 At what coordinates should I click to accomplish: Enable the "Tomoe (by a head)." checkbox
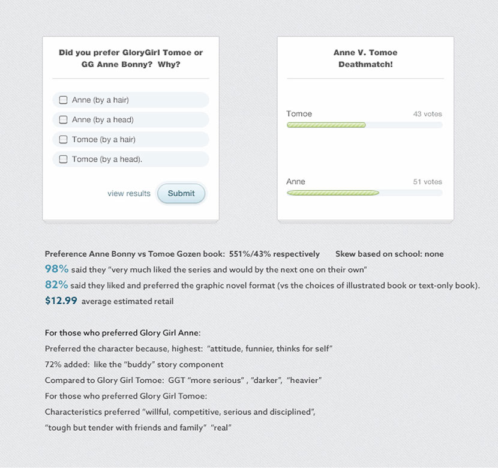[x=63, y=160]
